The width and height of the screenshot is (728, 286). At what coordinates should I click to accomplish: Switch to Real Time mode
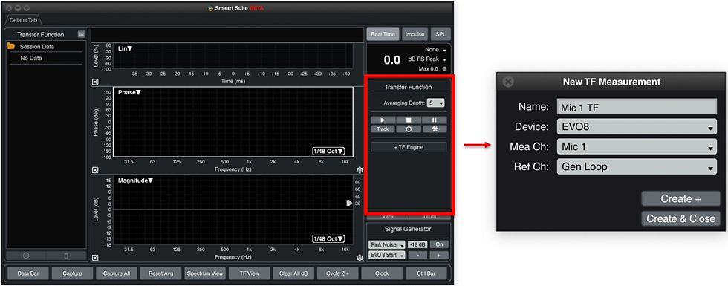click(x=383, y=34)
